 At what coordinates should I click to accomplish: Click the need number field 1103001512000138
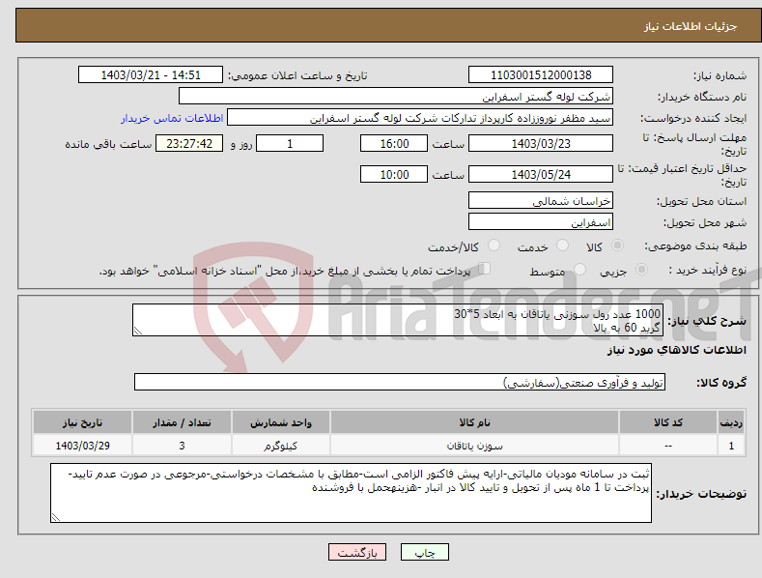(x=541, y=75)
